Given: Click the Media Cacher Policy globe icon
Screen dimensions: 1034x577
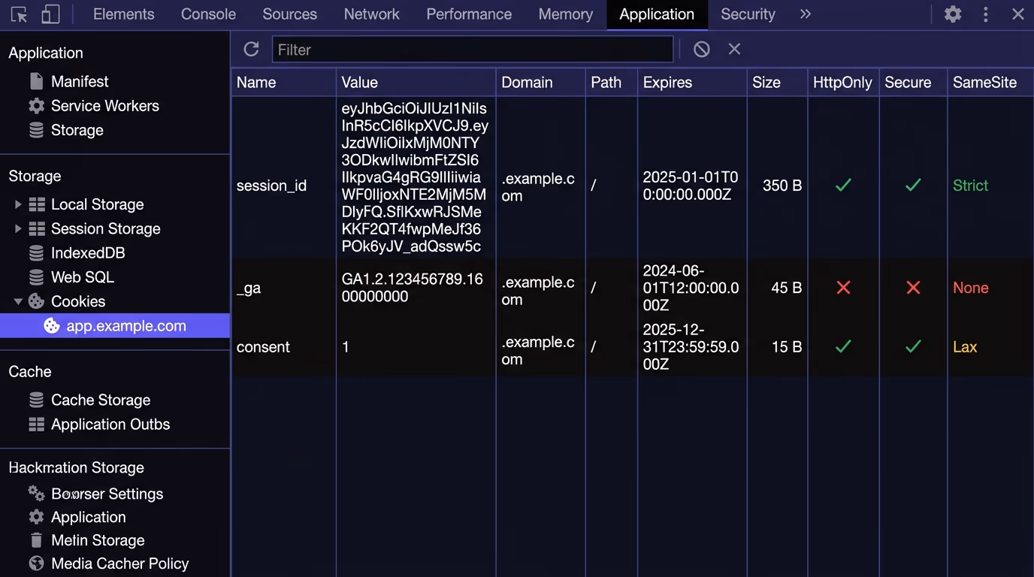Looking at the screenshot, I should (36, 563).
